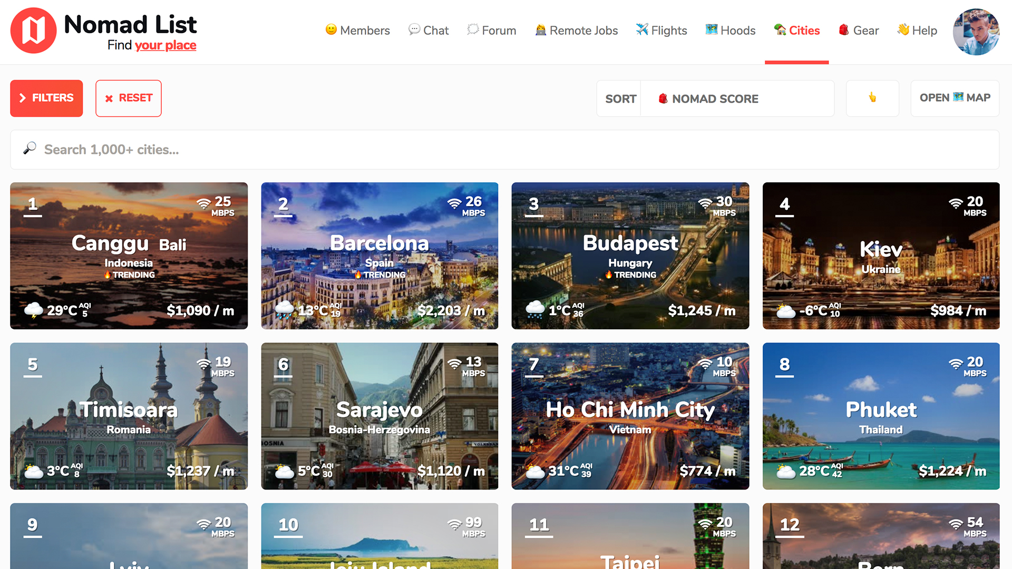Expand the Filters panel
Image resolution: width=1012 pixels, height=569 pixels.
46,98
